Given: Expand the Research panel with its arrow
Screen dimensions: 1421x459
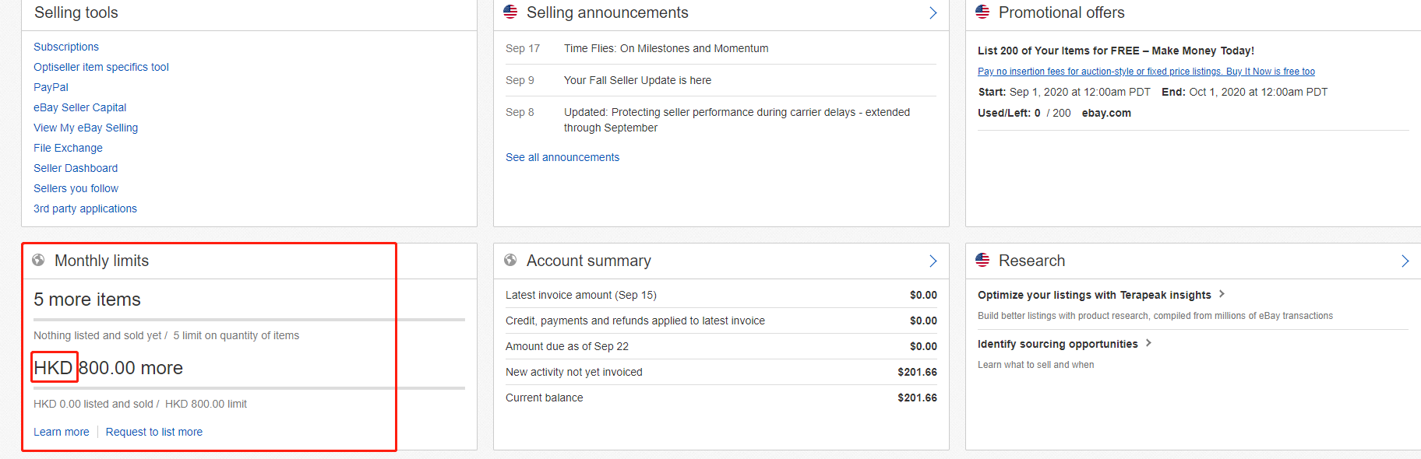Looking at the screenshot, I should click(x=1405, y=261).
